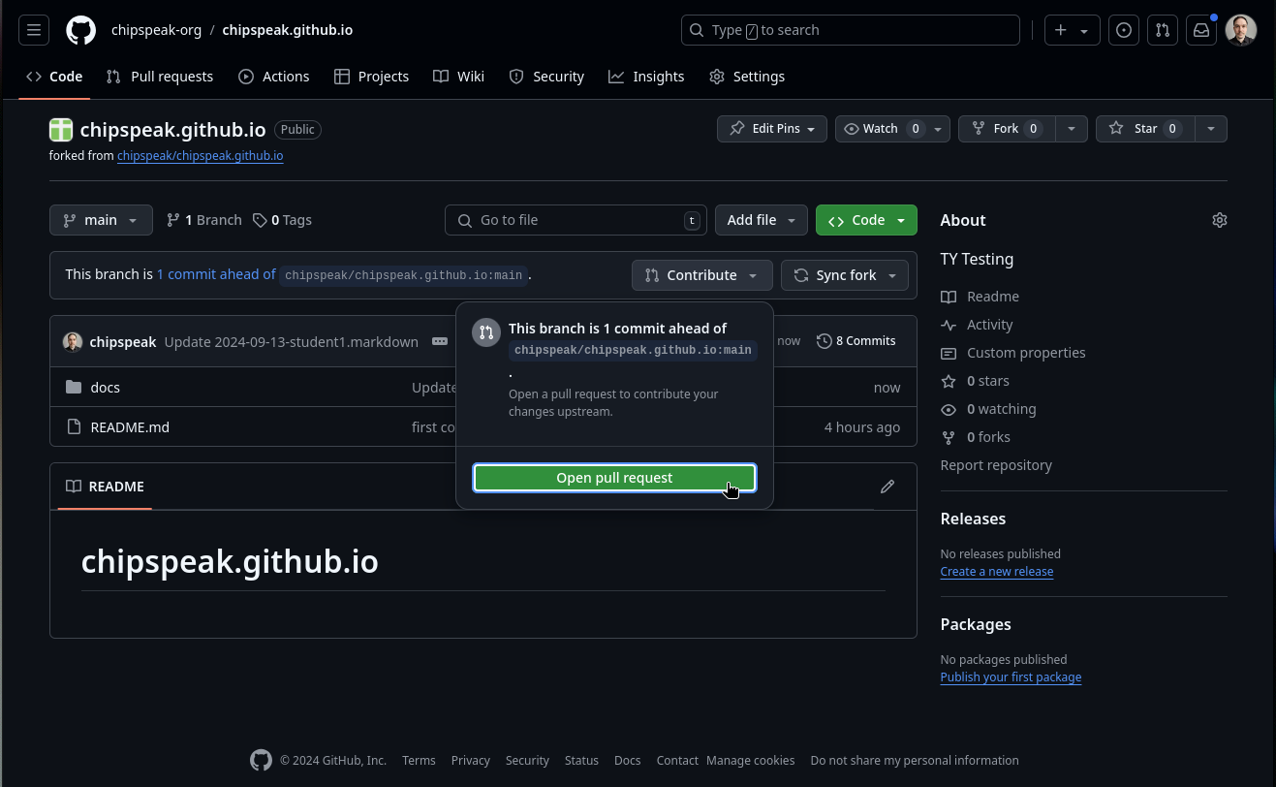Expand the Sync fork dropdown
The width and height of the screenshot is (1276, 787).
click(845, 275)
